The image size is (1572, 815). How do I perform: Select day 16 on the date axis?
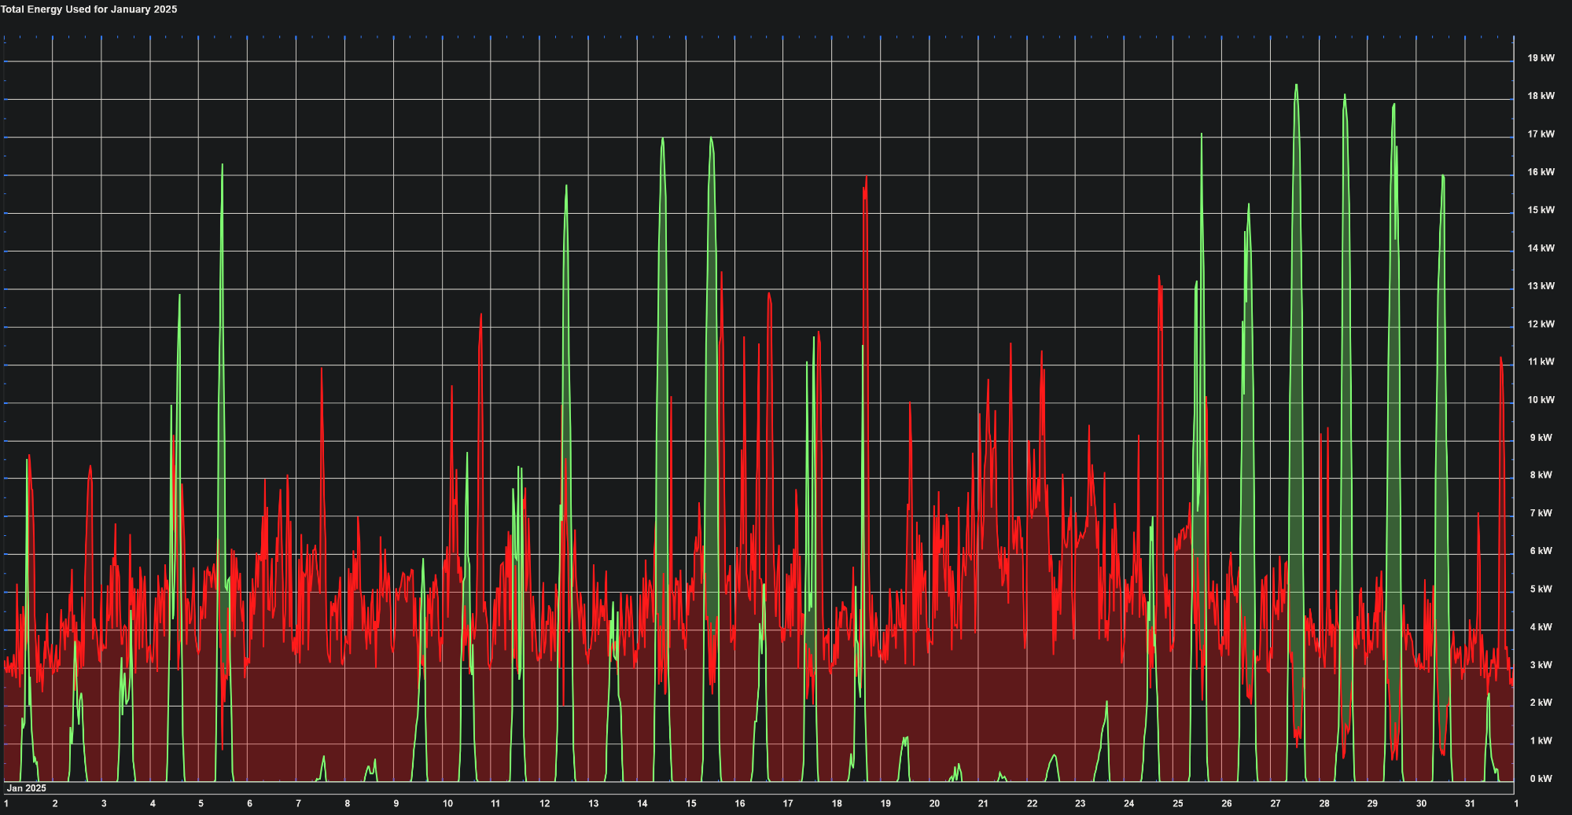click(x=740, y=803)
